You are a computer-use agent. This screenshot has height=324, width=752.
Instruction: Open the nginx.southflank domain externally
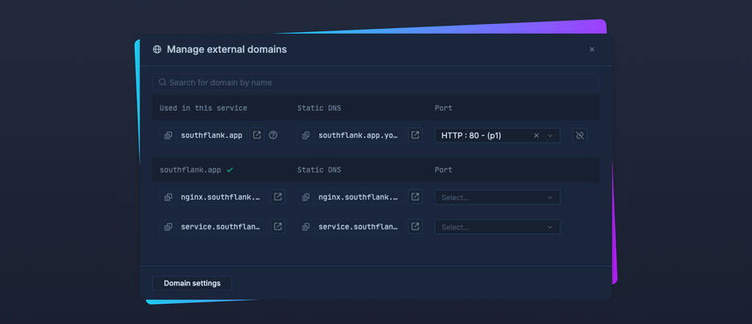pos(278,197)
